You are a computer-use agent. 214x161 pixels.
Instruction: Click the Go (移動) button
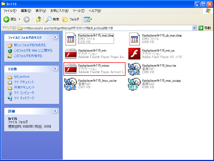[x=205, y=28]
